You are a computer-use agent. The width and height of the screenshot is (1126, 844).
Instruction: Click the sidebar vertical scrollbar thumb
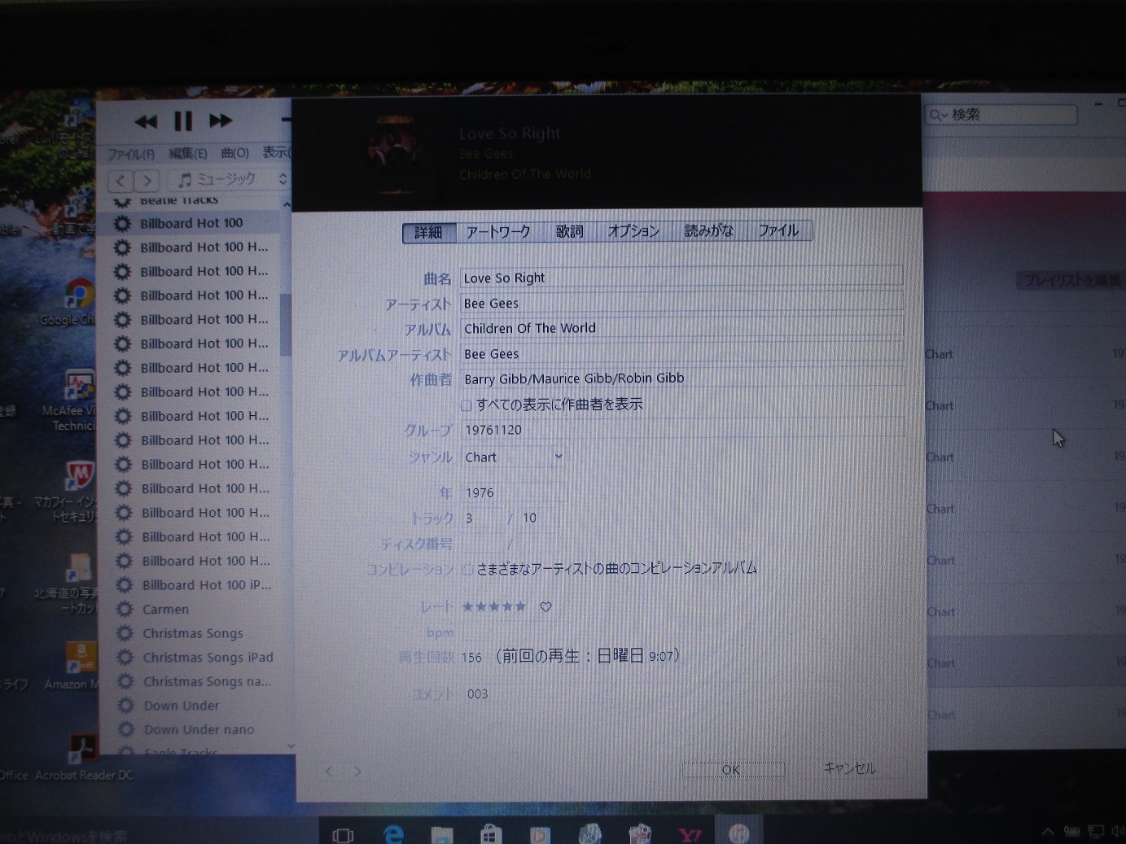286,324
